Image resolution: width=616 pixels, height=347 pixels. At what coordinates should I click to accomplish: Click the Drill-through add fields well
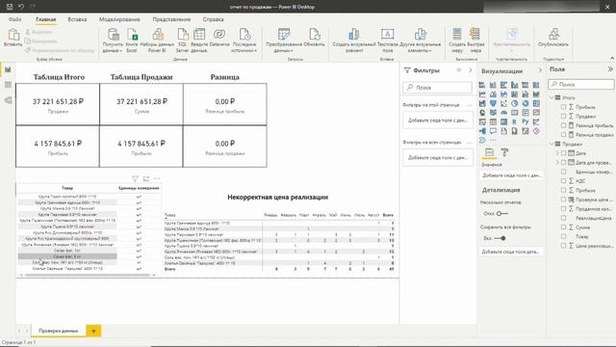510,252
